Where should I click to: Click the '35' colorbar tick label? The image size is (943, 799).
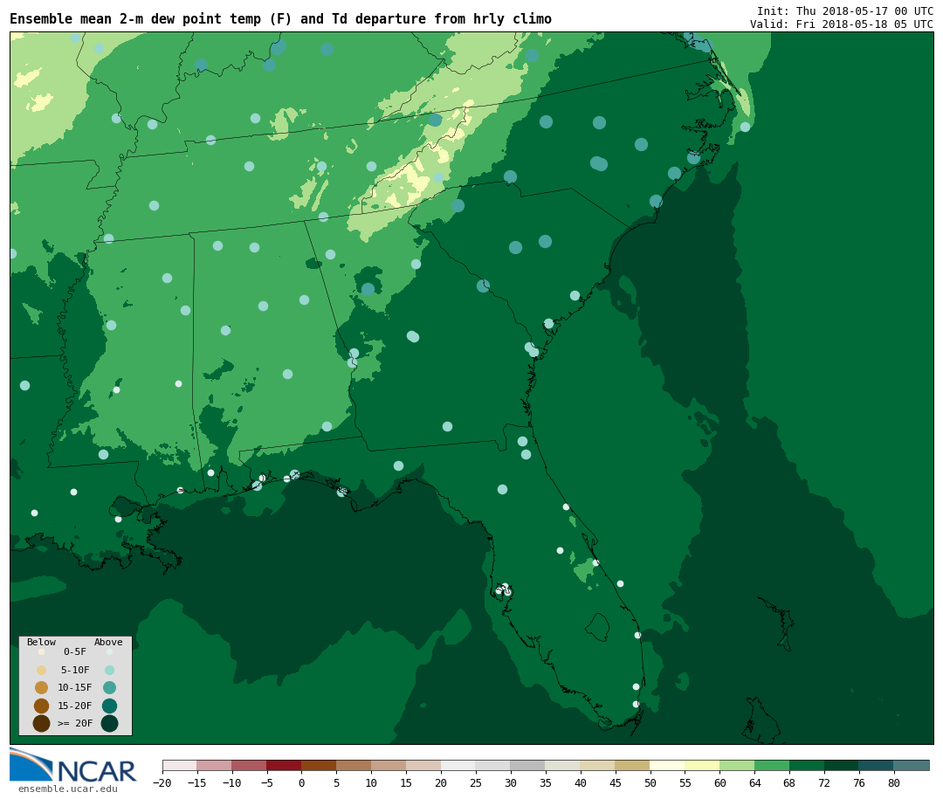click(x=546, y=782)
